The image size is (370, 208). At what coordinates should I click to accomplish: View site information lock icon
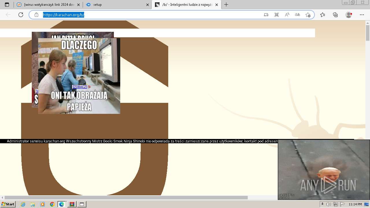(x=36, y=15)
